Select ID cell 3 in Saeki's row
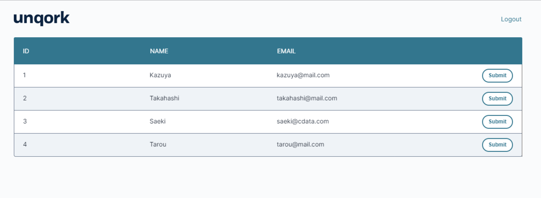 [x=24, y=121]
